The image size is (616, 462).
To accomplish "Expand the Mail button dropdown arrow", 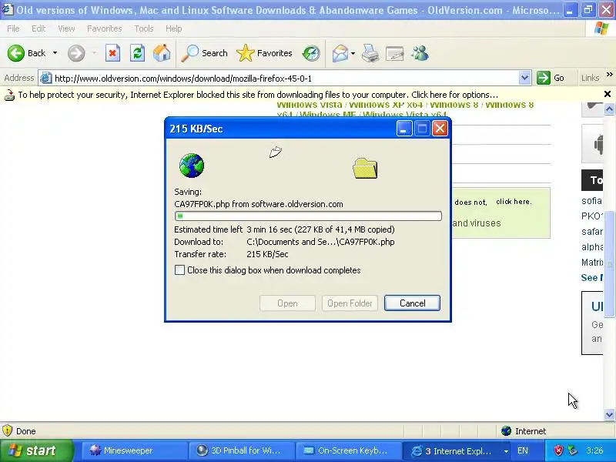I will click(353, 53).
